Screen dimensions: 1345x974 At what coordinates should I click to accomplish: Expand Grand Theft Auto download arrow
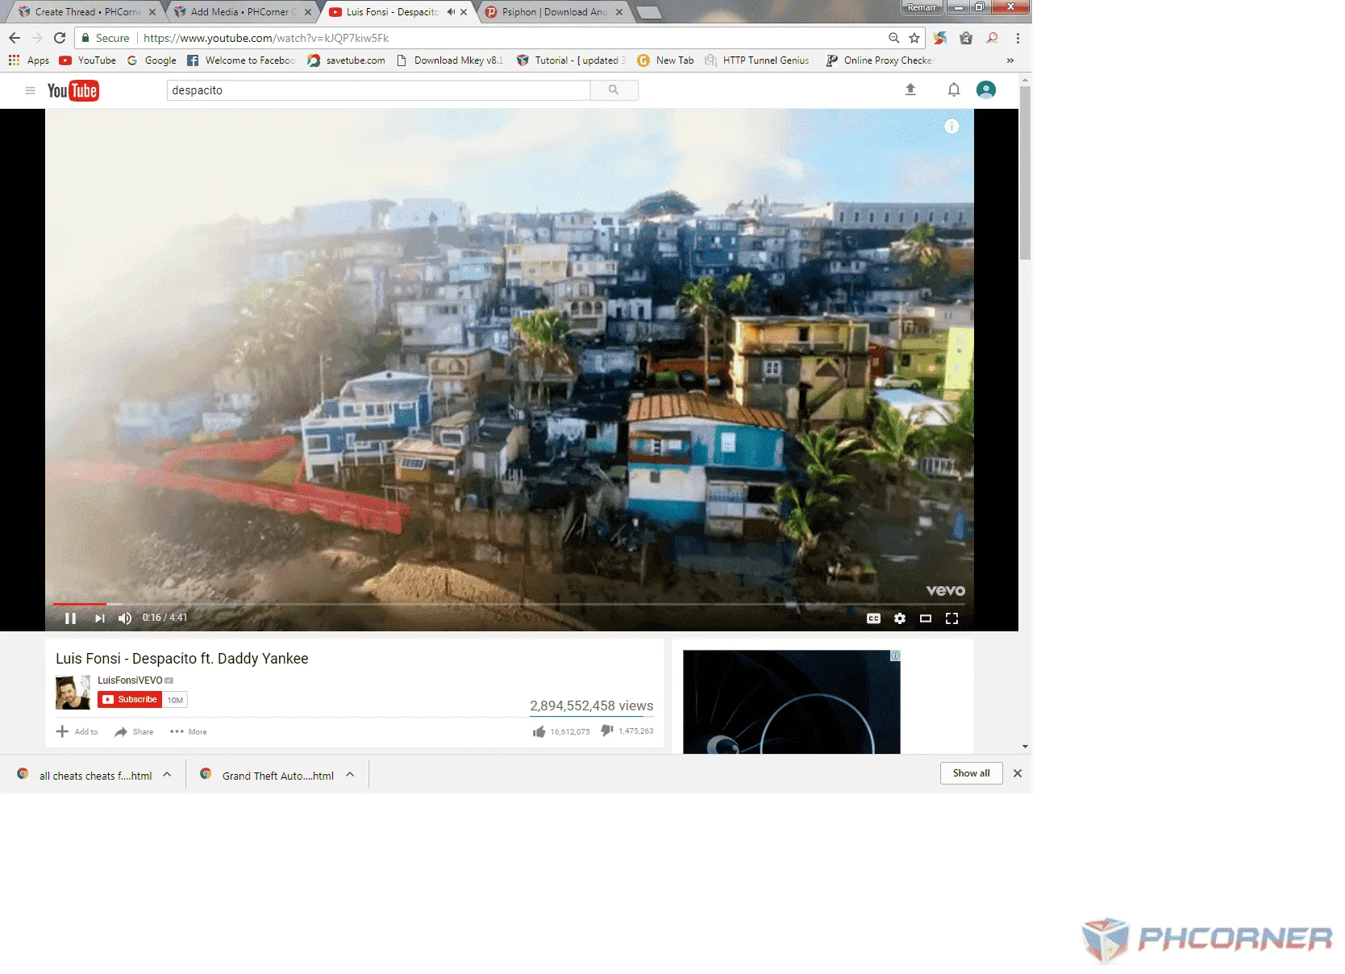point(350,774)
